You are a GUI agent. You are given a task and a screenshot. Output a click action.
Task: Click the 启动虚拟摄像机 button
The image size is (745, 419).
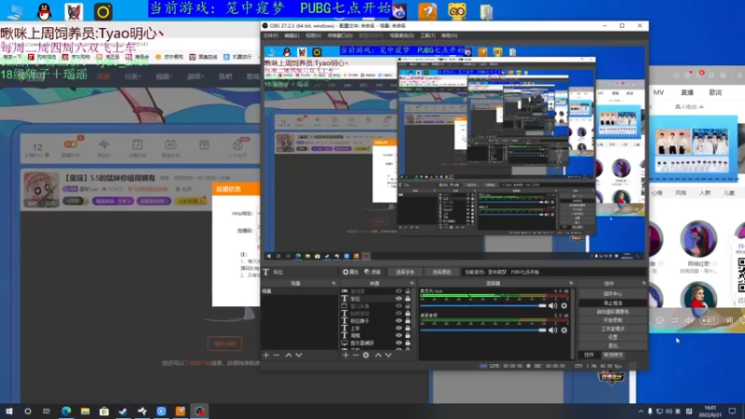613,311
